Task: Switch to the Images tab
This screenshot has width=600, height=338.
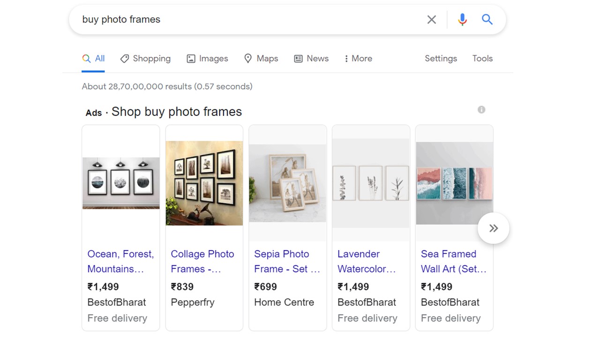Action: (207, 59)
